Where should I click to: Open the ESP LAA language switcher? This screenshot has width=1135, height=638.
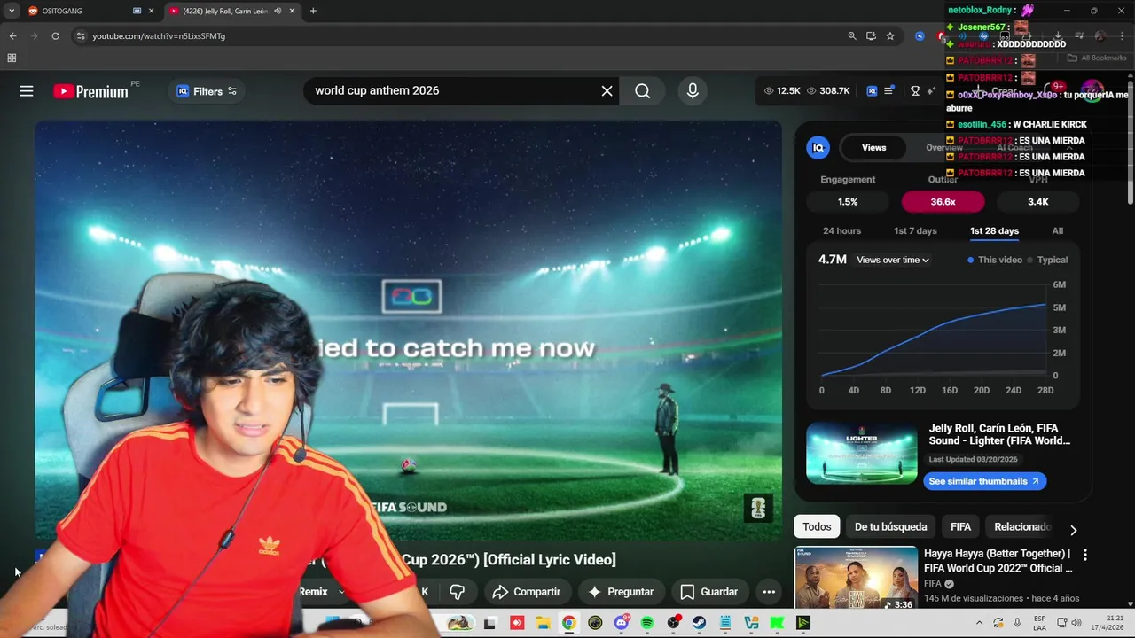pyautogui.click(x=1040, y=623)
